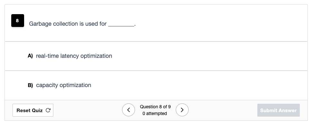Image resolution: width=312 pixels, height=124 pixels.
Task: Advance to next question with right chevron
Action: click(x=182, y=110)
